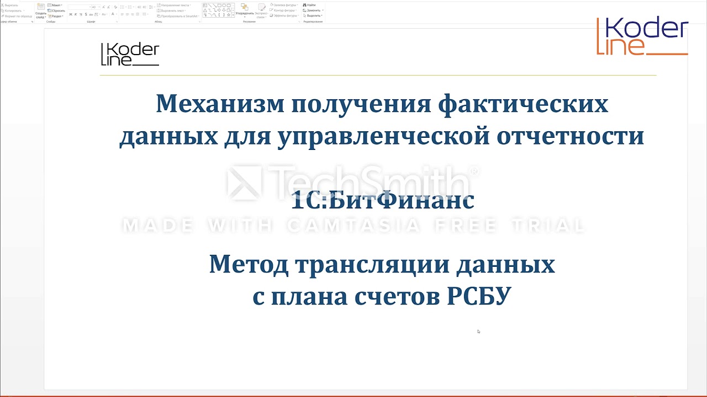Click the 1С:БитФинанс text on slide

(382, 200)
